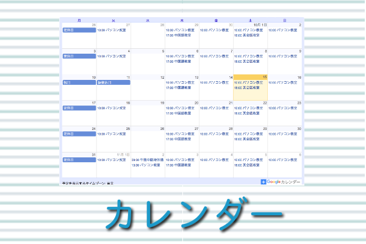Click the 月 column header

pyautogui.click(x=79, y=20)
